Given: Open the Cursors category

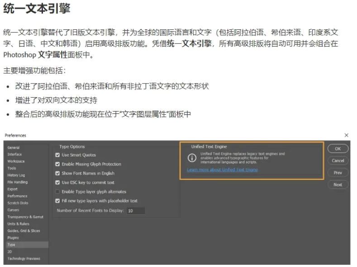Looking at the screenshot, I should coord(13,210).
